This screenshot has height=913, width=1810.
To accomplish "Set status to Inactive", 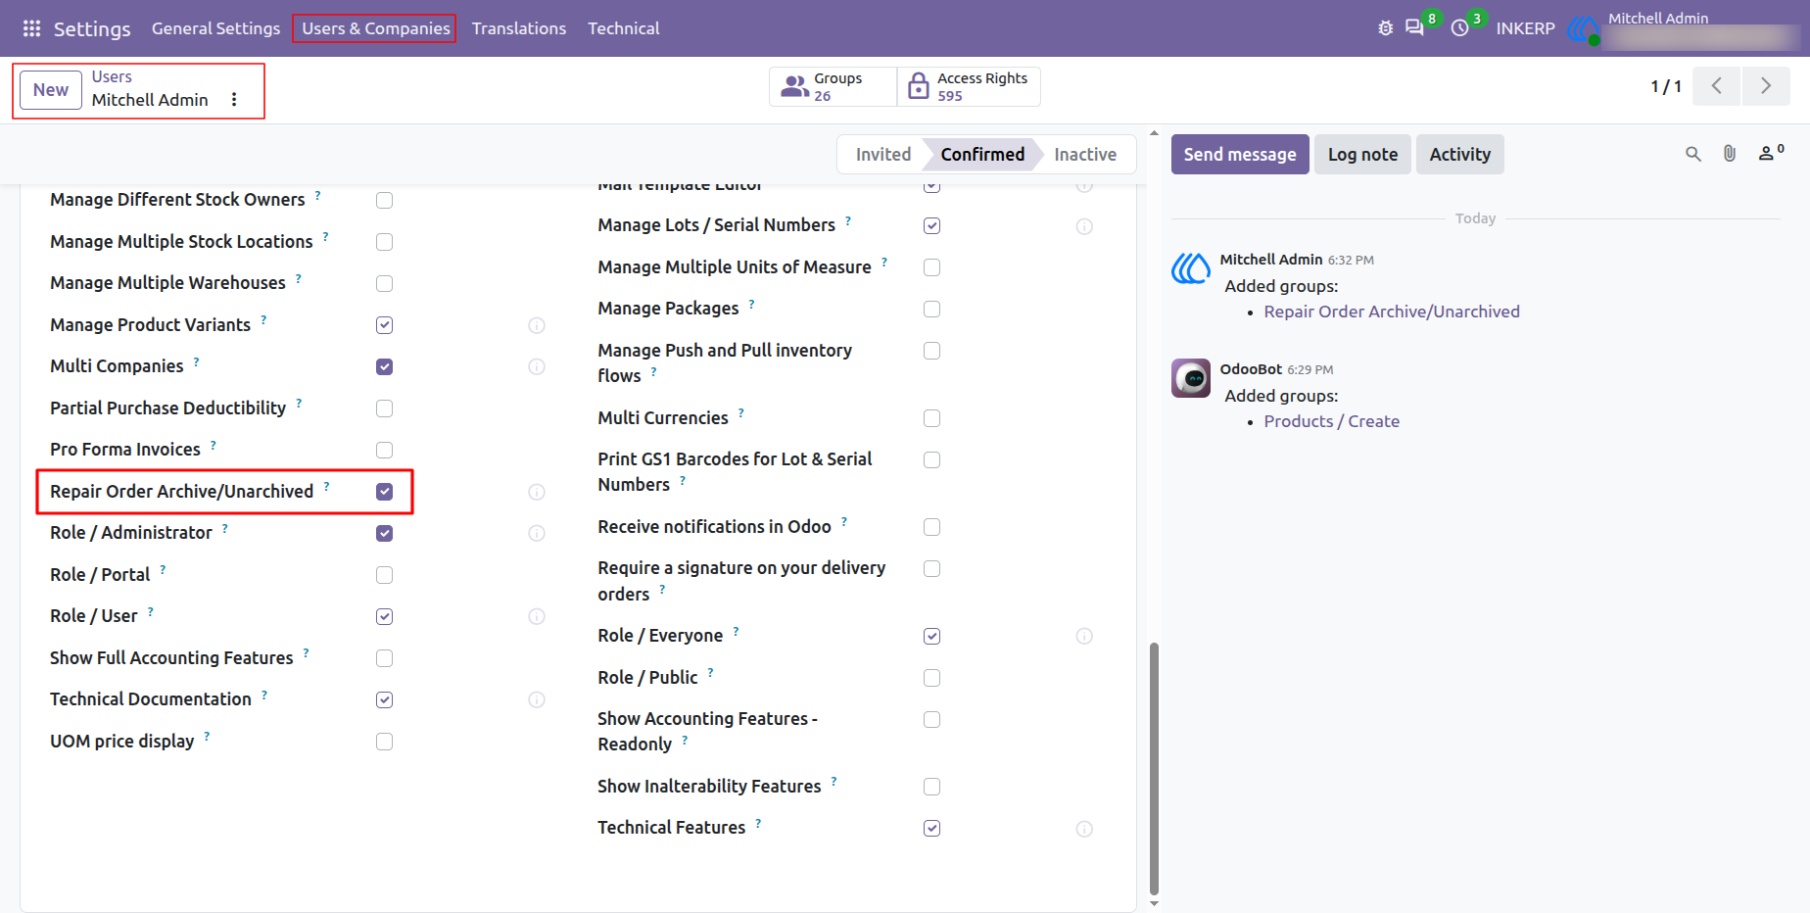I will coord(1085,154).
